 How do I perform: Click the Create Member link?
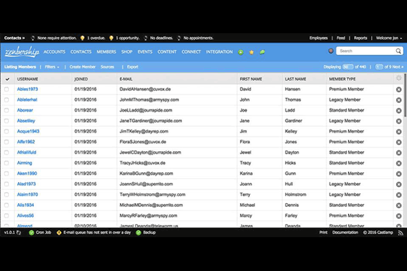pyautogui.click(x=82, y=67)
